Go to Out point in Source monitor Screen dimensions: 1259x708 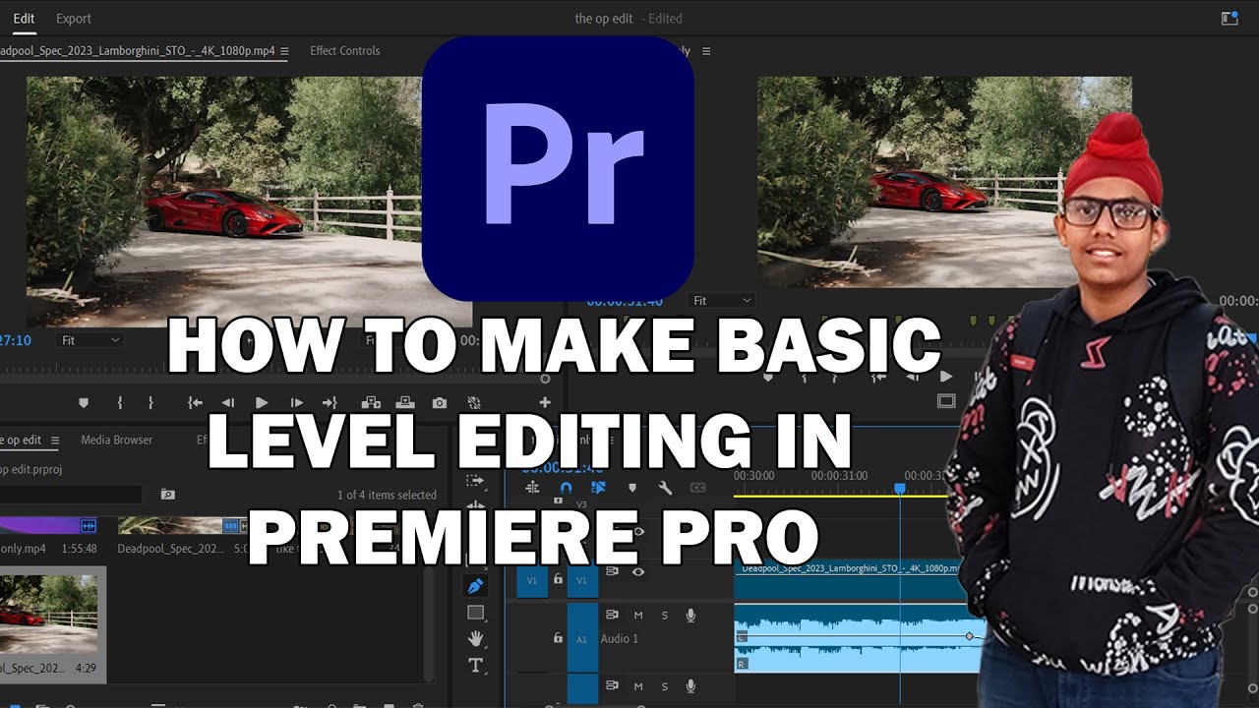point(330,402)
